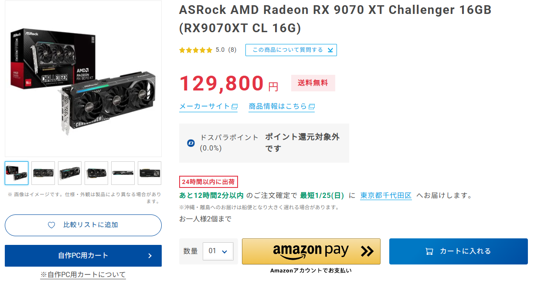The width and height of the screenshot is (534, 281).
Task: Select the last thumbnail showing card backplate
Action: (150, 173)
